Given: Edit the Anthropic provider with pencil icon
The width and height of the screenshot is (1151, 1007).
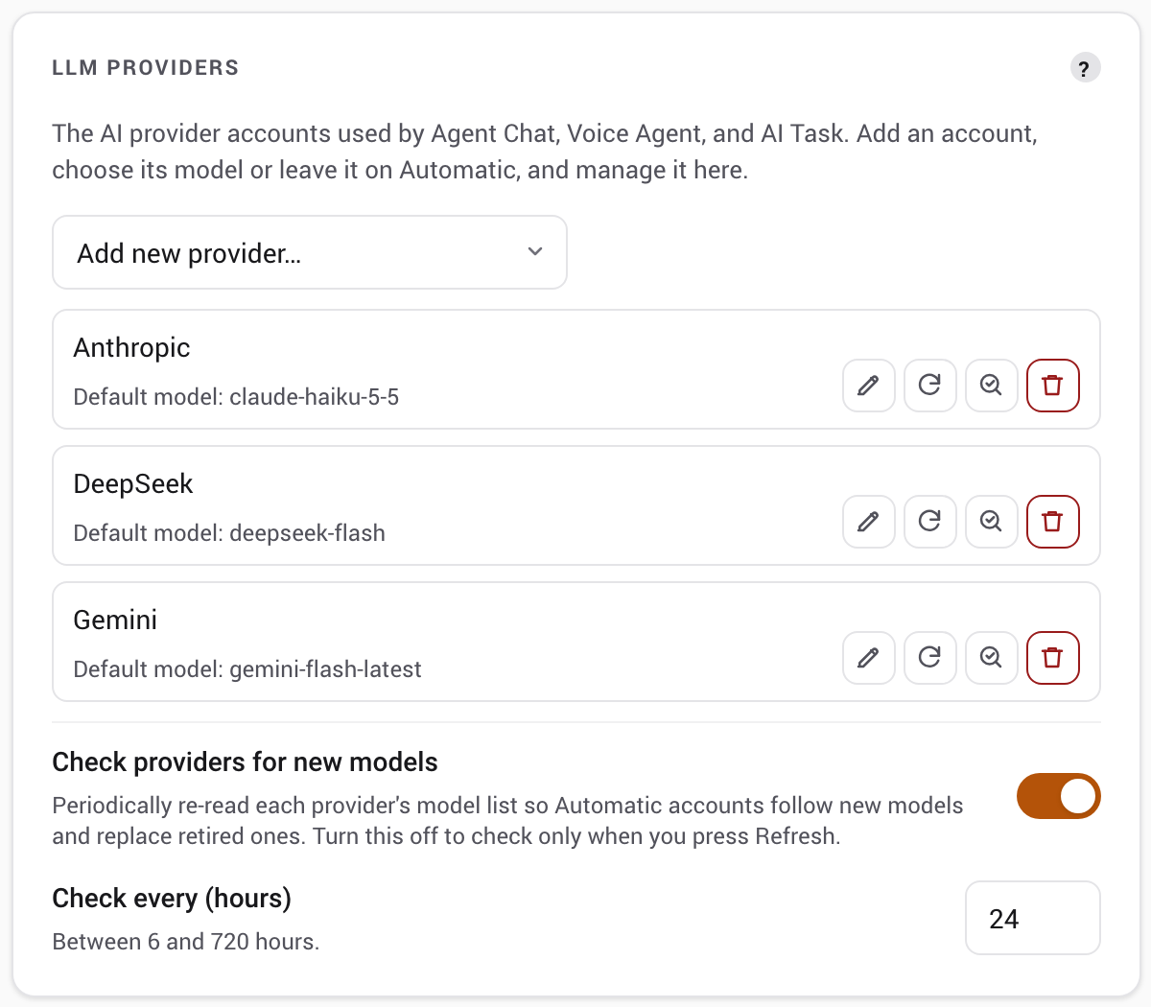Looking at the screenshot, I should click(869, 386).
